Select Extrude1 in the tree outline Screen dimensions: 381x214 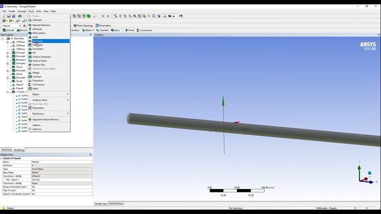point(21,53)
